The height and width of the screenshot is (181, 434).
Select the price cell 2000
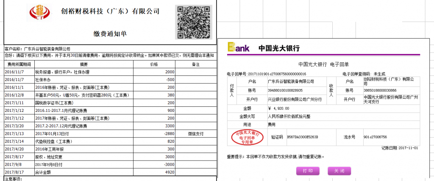pos(154,72)
